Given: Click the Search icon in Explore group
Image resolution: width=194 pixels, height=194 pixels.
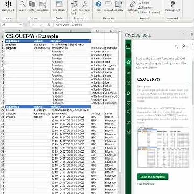Looking at the screenshot, I should point(23,6).
